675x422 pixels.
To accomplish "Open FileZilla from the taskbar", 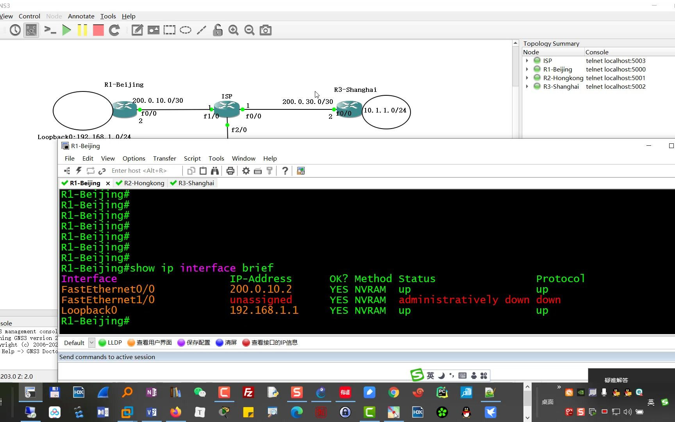I will (x=248, y=392).
